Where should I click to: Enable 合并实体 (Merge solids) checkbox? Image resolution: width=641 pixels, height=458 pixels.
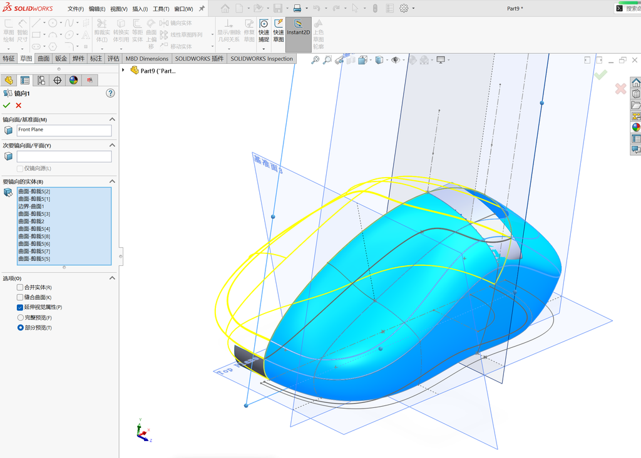click(19, 287)
